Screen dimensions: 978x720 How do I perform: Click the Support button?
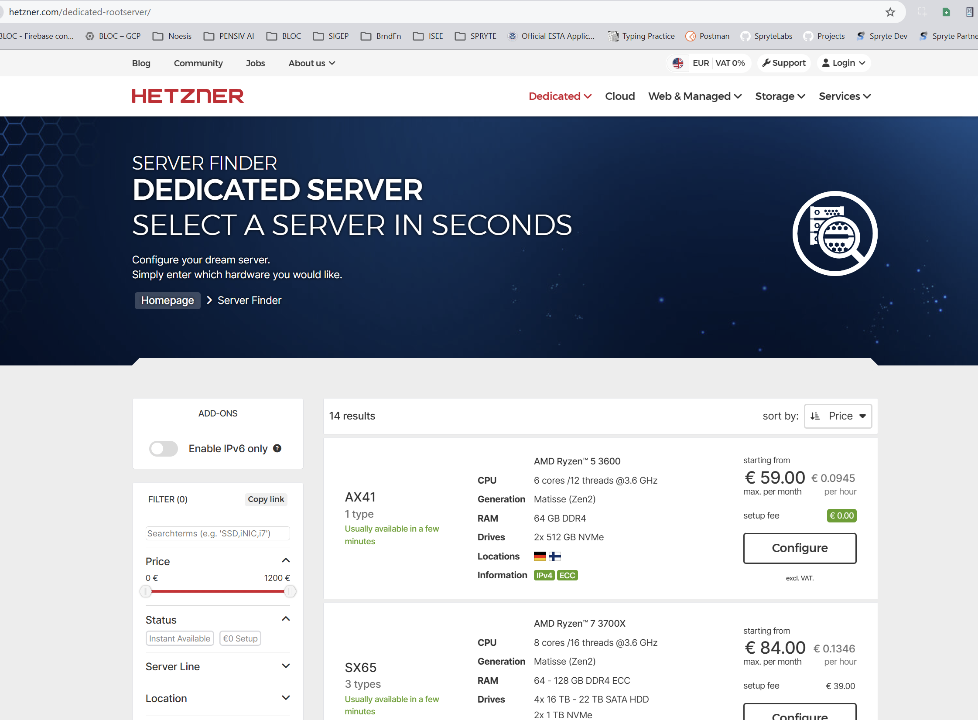[x=784, y=63]
